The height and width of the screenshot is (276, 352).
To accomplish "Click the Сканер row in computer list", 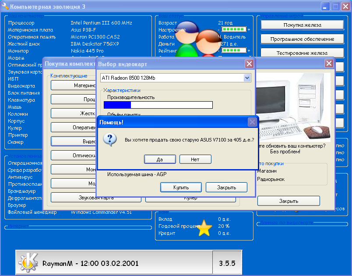I will 15,142.
